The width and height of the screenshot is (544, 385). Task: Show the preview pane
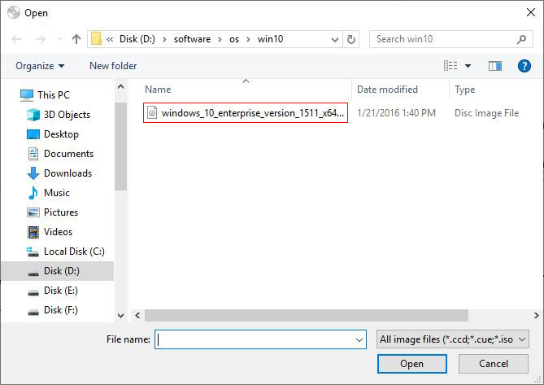(495, 66)
